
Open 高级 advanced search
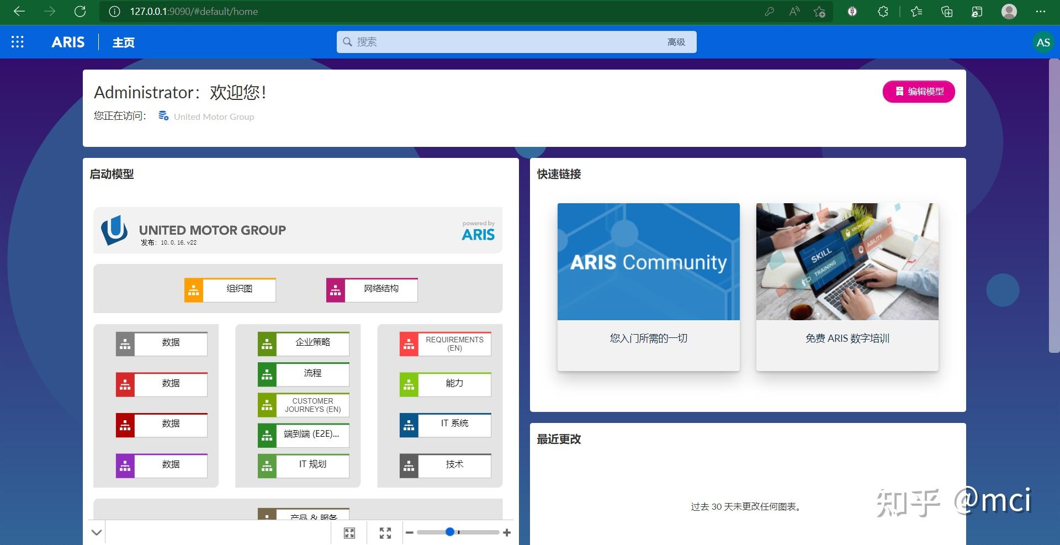pyautogui.click(x=676, y=42)
